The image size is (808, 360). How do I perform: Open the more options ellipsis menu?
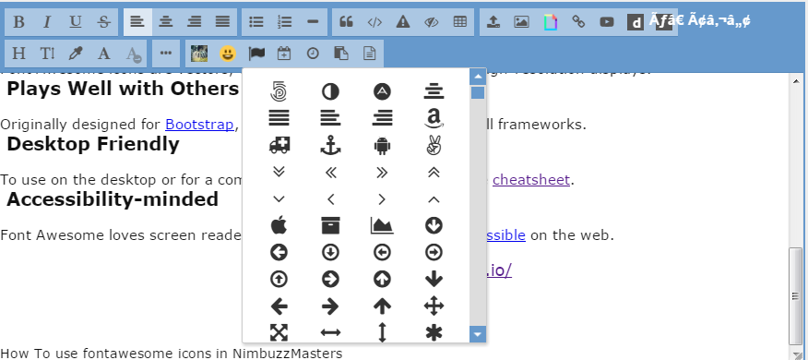(x=166, y=54)
